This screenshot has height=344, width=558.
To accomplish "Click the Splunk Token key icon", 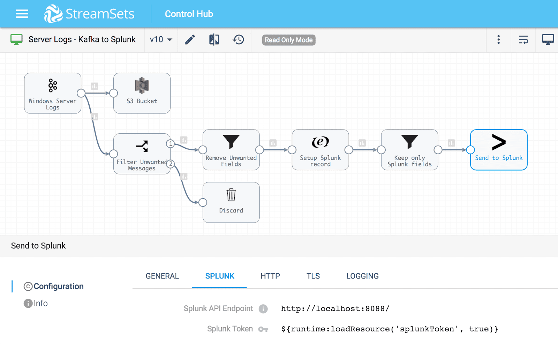I will coord(264,329).
